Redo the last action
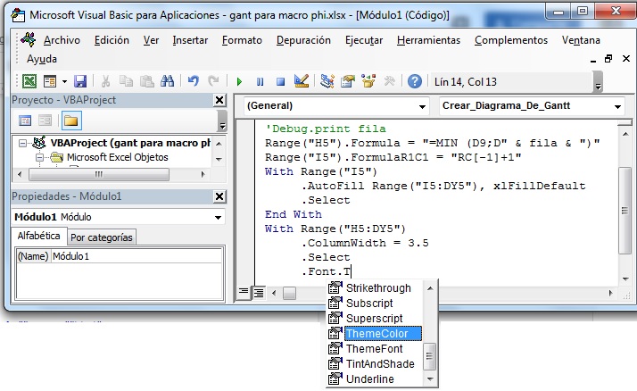The height and width of the screenshot is (391, 637). point(213,81)
